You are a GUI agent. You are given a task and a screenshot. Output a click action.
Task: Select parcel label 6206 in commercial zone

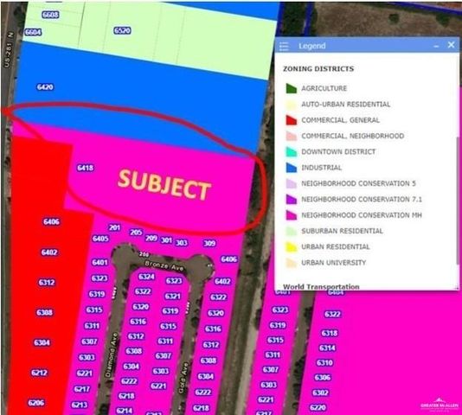tap(36, 403)
